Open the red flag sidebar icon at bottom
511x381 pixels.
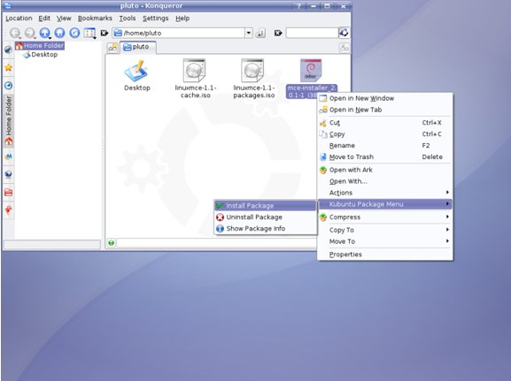(8, 210)
